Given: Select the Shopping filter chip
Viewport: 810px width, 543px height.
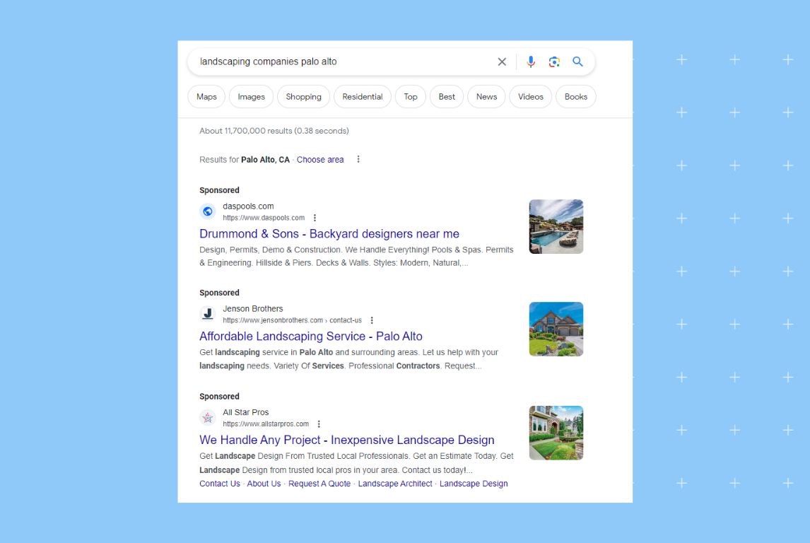Looking at the screenshot, I should pyautogui.click(x=303, y=97).
